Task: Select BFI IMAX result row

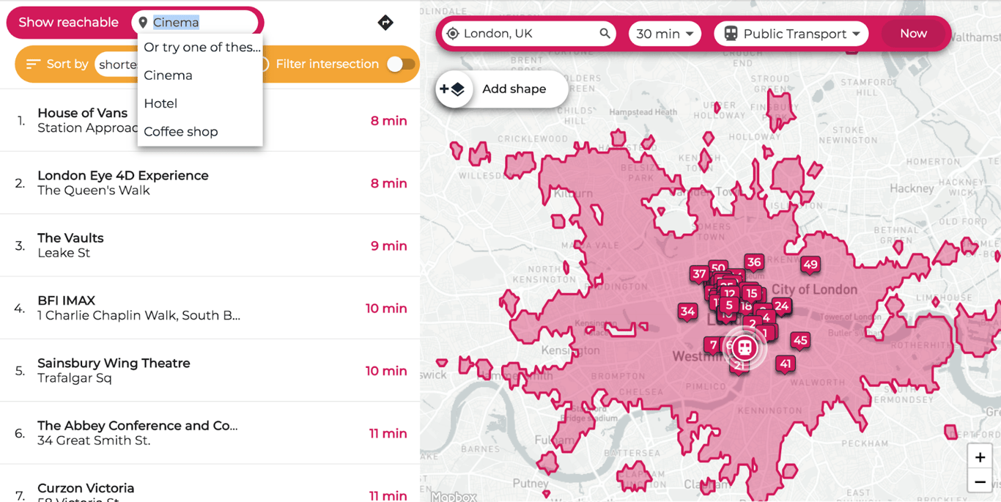Action: 210,308
